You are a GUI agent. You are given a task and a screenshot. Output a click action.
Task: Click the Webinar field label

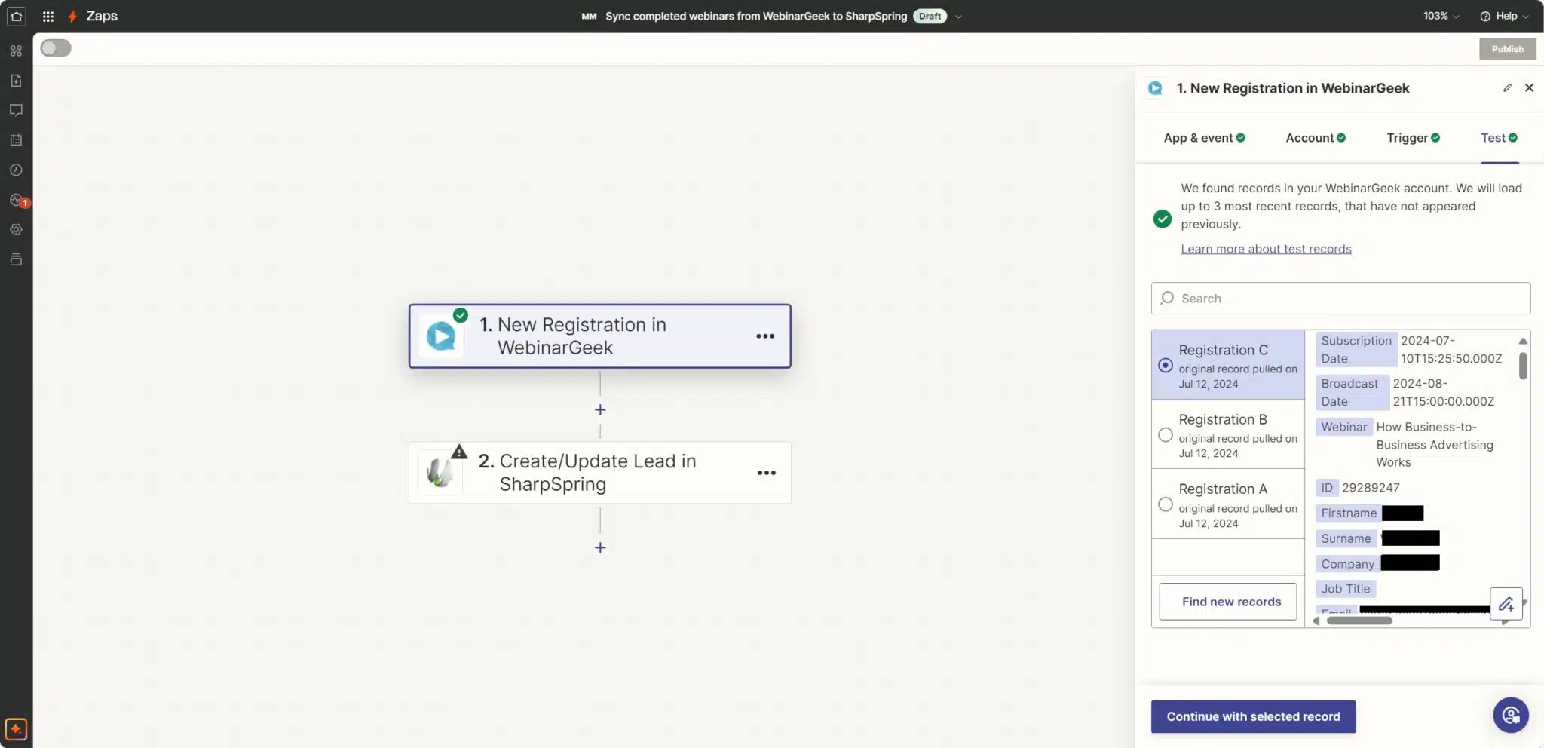[x=1344, y=427]
